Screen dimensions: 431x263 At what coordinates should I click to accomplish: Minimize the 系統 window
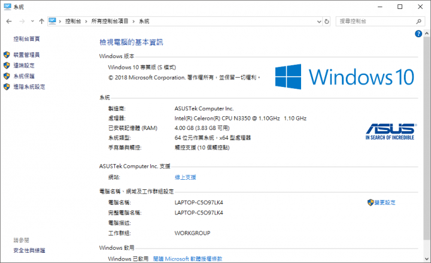tap(380, 7)
